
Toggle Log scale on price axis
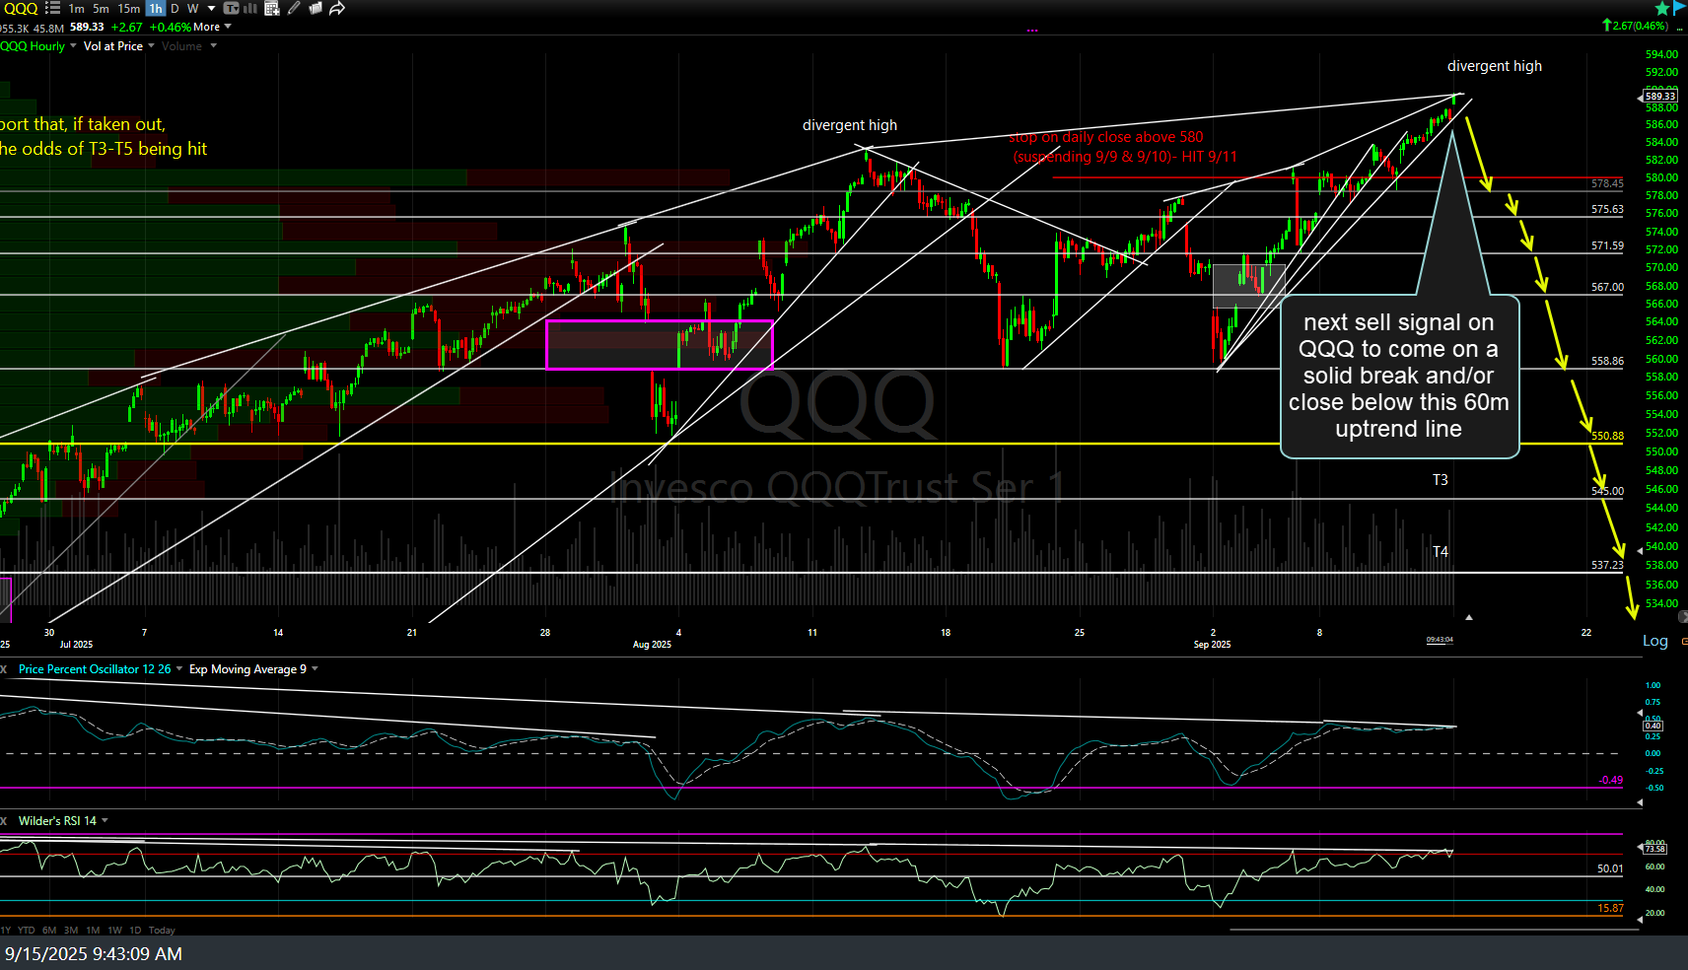click(x=1654, y=641)
